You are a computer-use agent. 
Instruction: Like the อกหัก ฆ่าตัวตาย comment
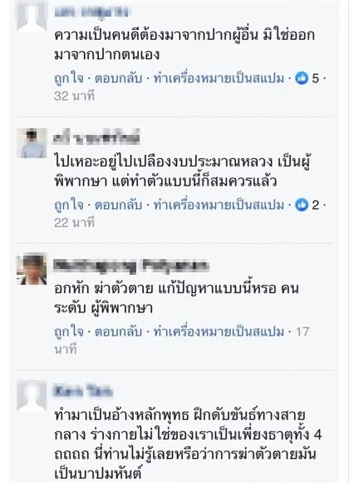point(69,332)
